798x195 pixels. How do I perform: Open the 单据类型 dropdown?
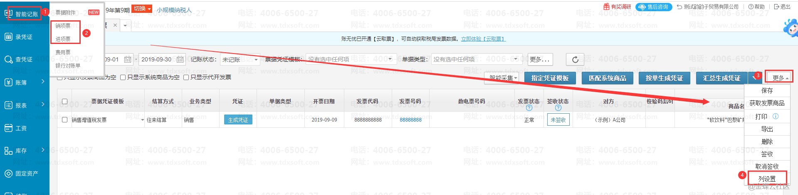pos(477,60)
